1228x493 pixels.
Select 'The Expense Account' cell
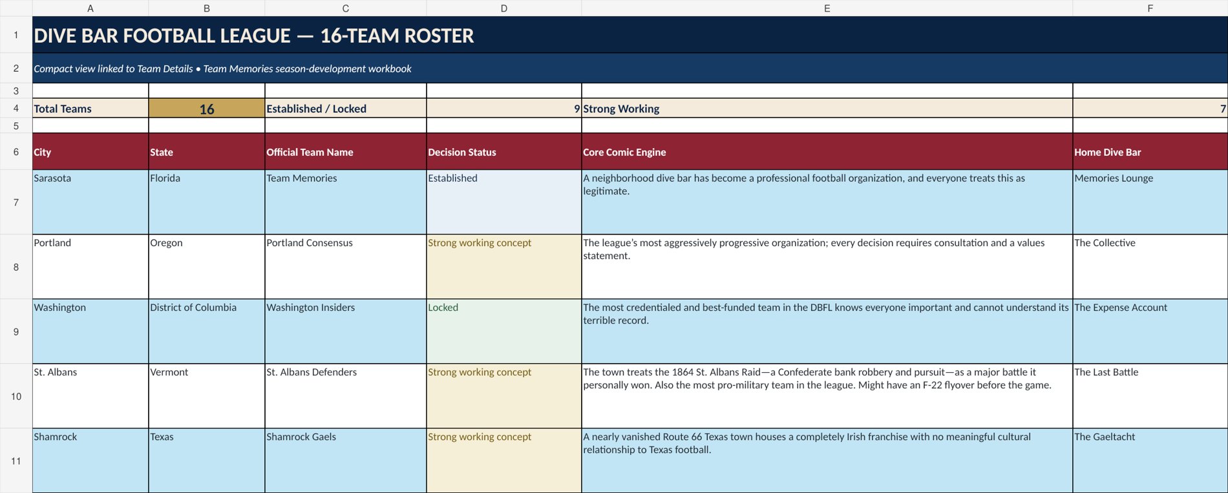coord(1150,331)
